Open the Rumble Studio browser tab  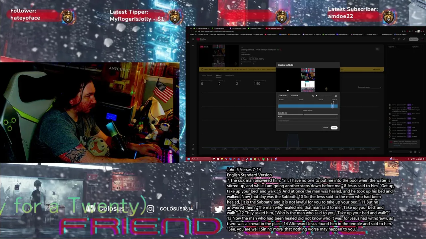(x=218, y=28)
